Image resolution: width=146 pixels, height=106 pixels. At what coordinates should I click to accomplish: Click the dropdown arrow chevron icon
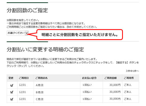click(27, 33)
